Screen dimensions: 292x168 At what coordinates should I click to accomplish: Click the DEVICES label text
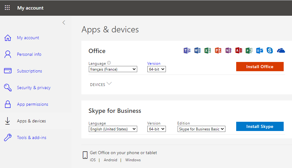coord(97,85)
